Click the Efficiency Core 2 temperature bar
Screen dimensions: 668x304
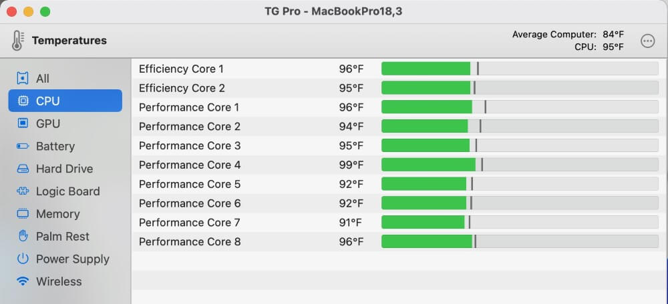click(x=520, y=87)
